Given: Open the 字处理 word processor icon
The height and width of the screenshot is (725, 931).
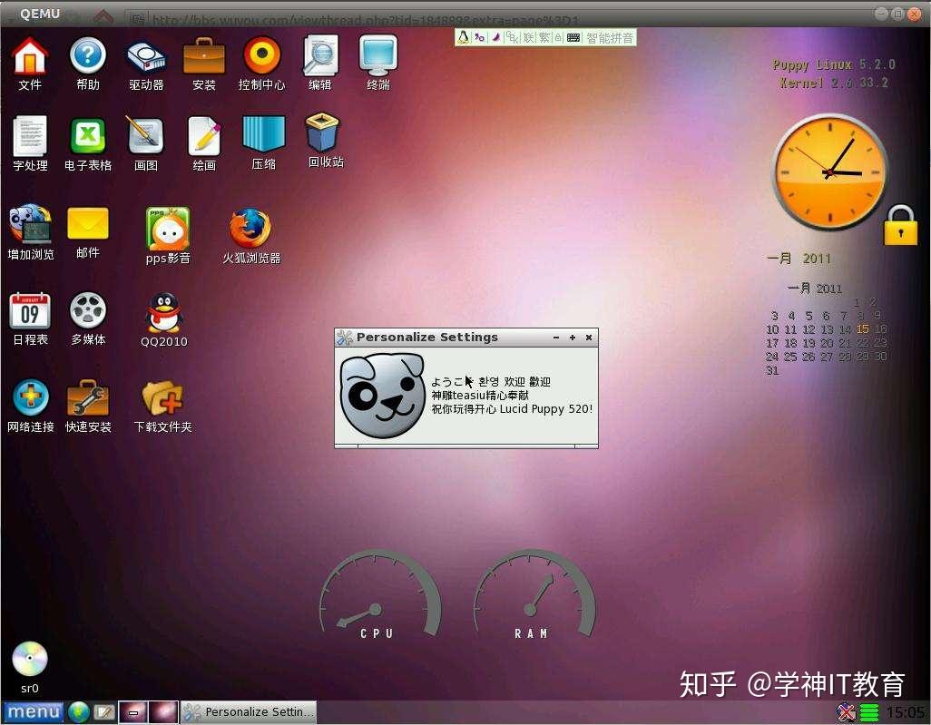Looking at the screenshot, I should pyautogui.click(x=30, y=136).
